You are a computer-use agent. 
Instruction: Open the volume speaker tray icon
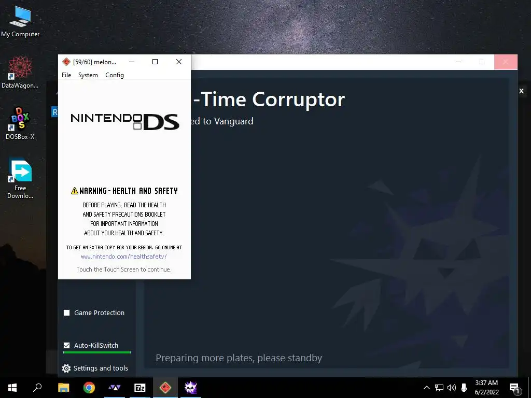pos(452,388)
